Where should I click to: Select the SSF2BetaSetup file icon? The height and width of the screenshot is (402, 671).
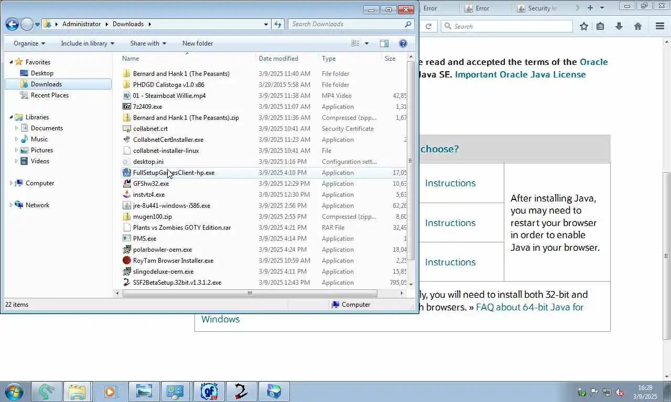click(x=126, y=283)
